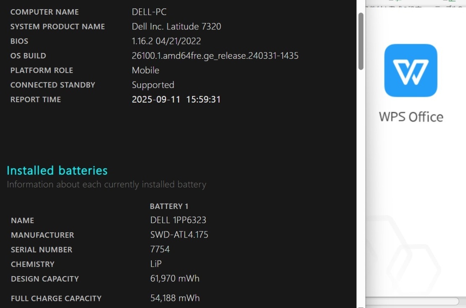Image resolution: width=466 pixels, height=308 pixels.
Task: Click the BIOS version 1.16.2 value
Action: point(166,41)
